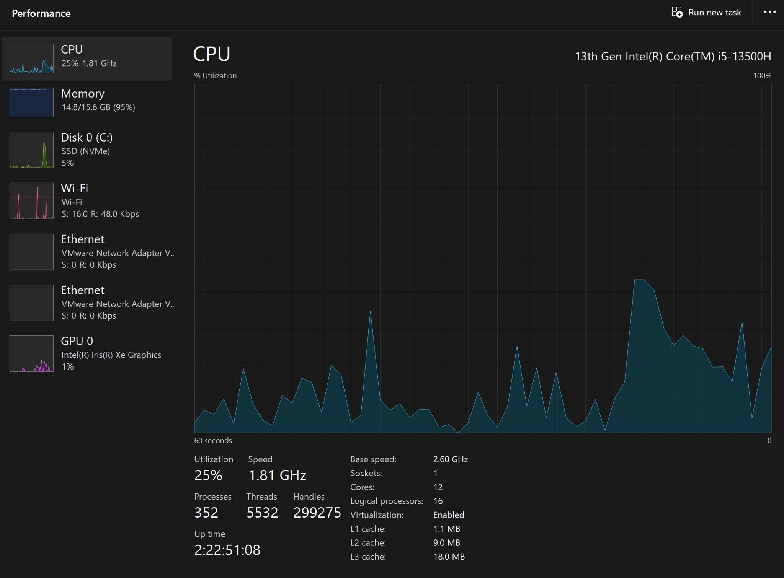This screenshot has height=578, width=784.
Task: Click the Virtualization Enabled value
Action: point(449,515)
